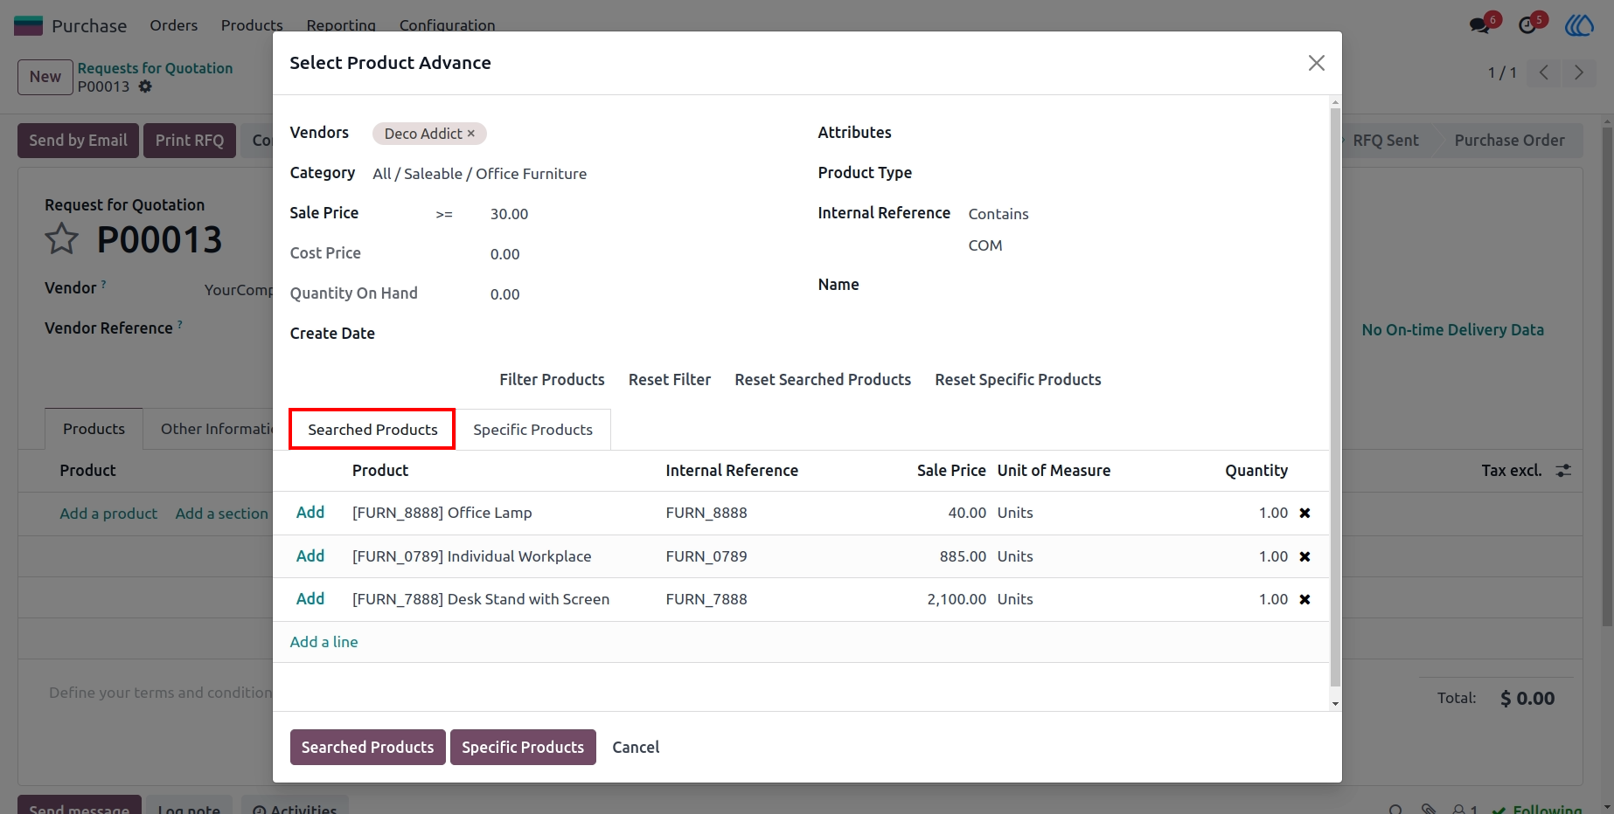Open the Sale Price operator dropdown
This screenshot has width=1614, height=814.
[x=444, y=214]
